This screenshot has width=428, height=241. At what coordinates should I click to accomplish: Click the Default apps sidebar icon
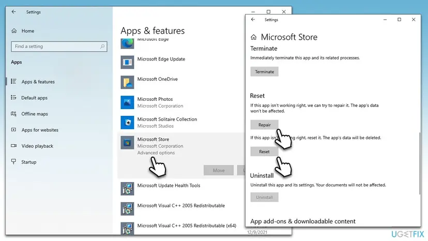[13, 98]
